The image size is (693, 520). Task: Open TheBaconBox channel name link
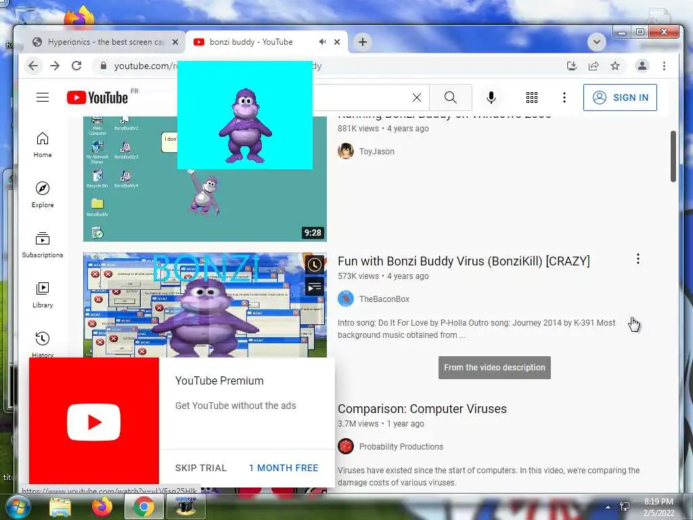(384, 299)
